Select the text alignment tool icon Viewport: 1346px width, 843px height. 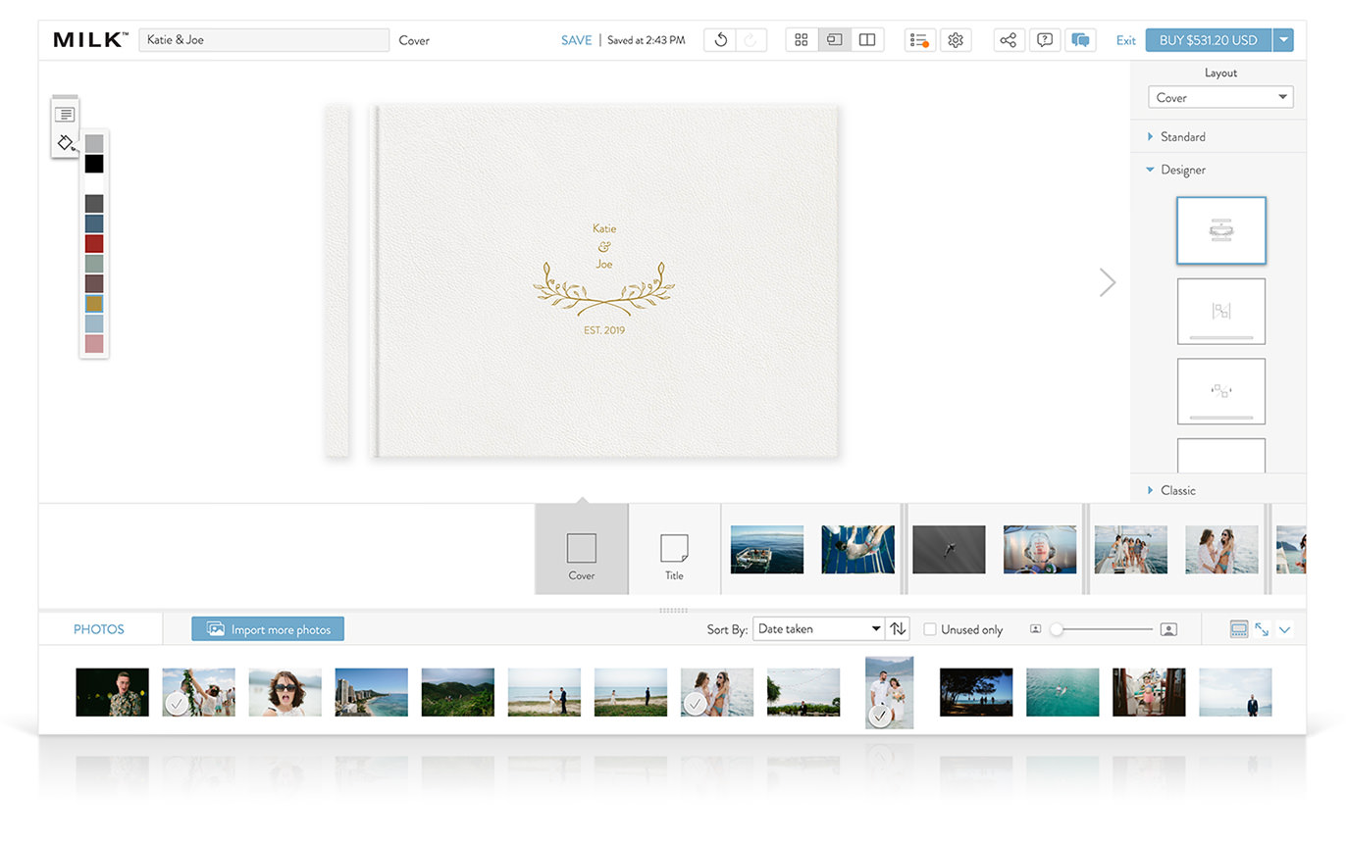pyautogui.click(x=65, y=115)
